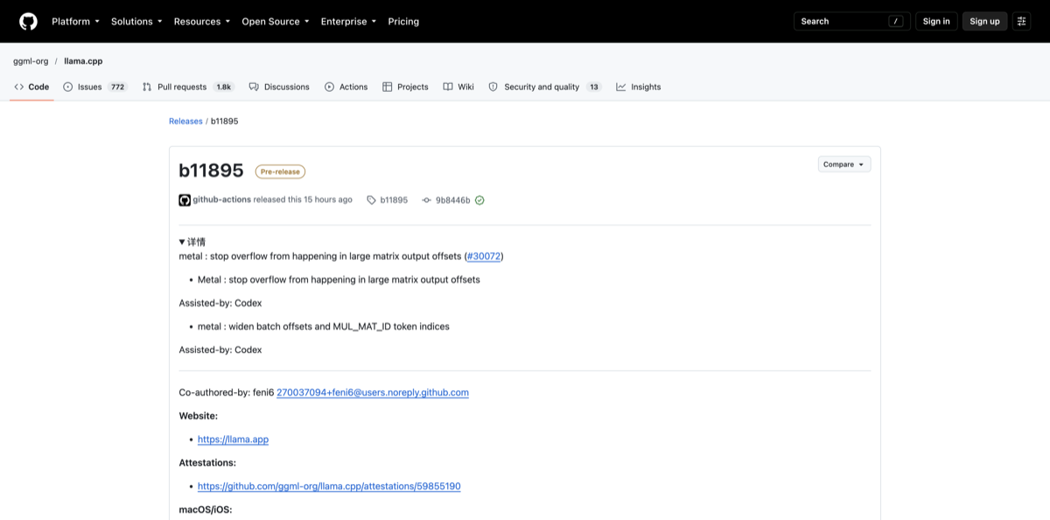Image resolution: width=1050 pixels, height=520 pixels.
Task: Click the 'Attestations:' heading text
Action: coord(207,462)
